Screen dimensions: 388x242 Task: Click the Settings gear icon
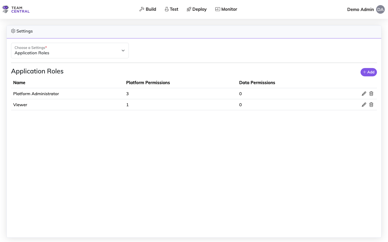[13, 31]
